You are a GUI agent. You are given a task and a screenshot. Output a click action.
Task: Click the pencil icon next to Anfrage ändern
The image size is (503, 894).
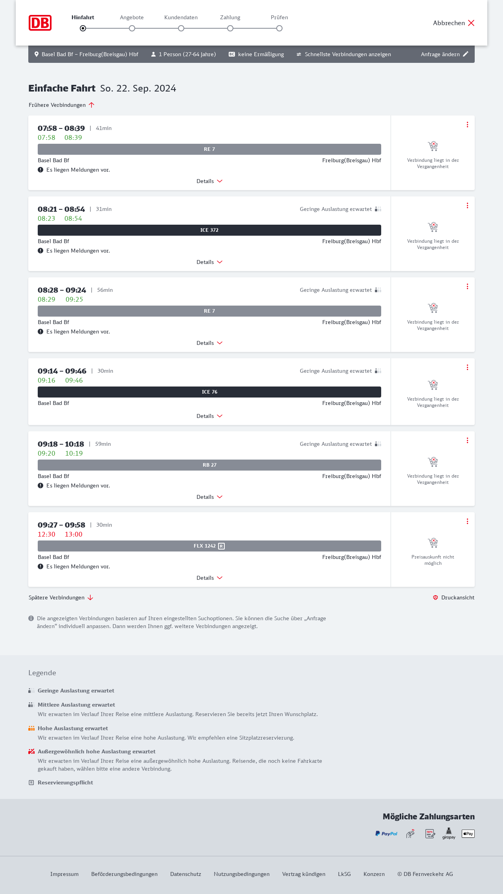466,54
